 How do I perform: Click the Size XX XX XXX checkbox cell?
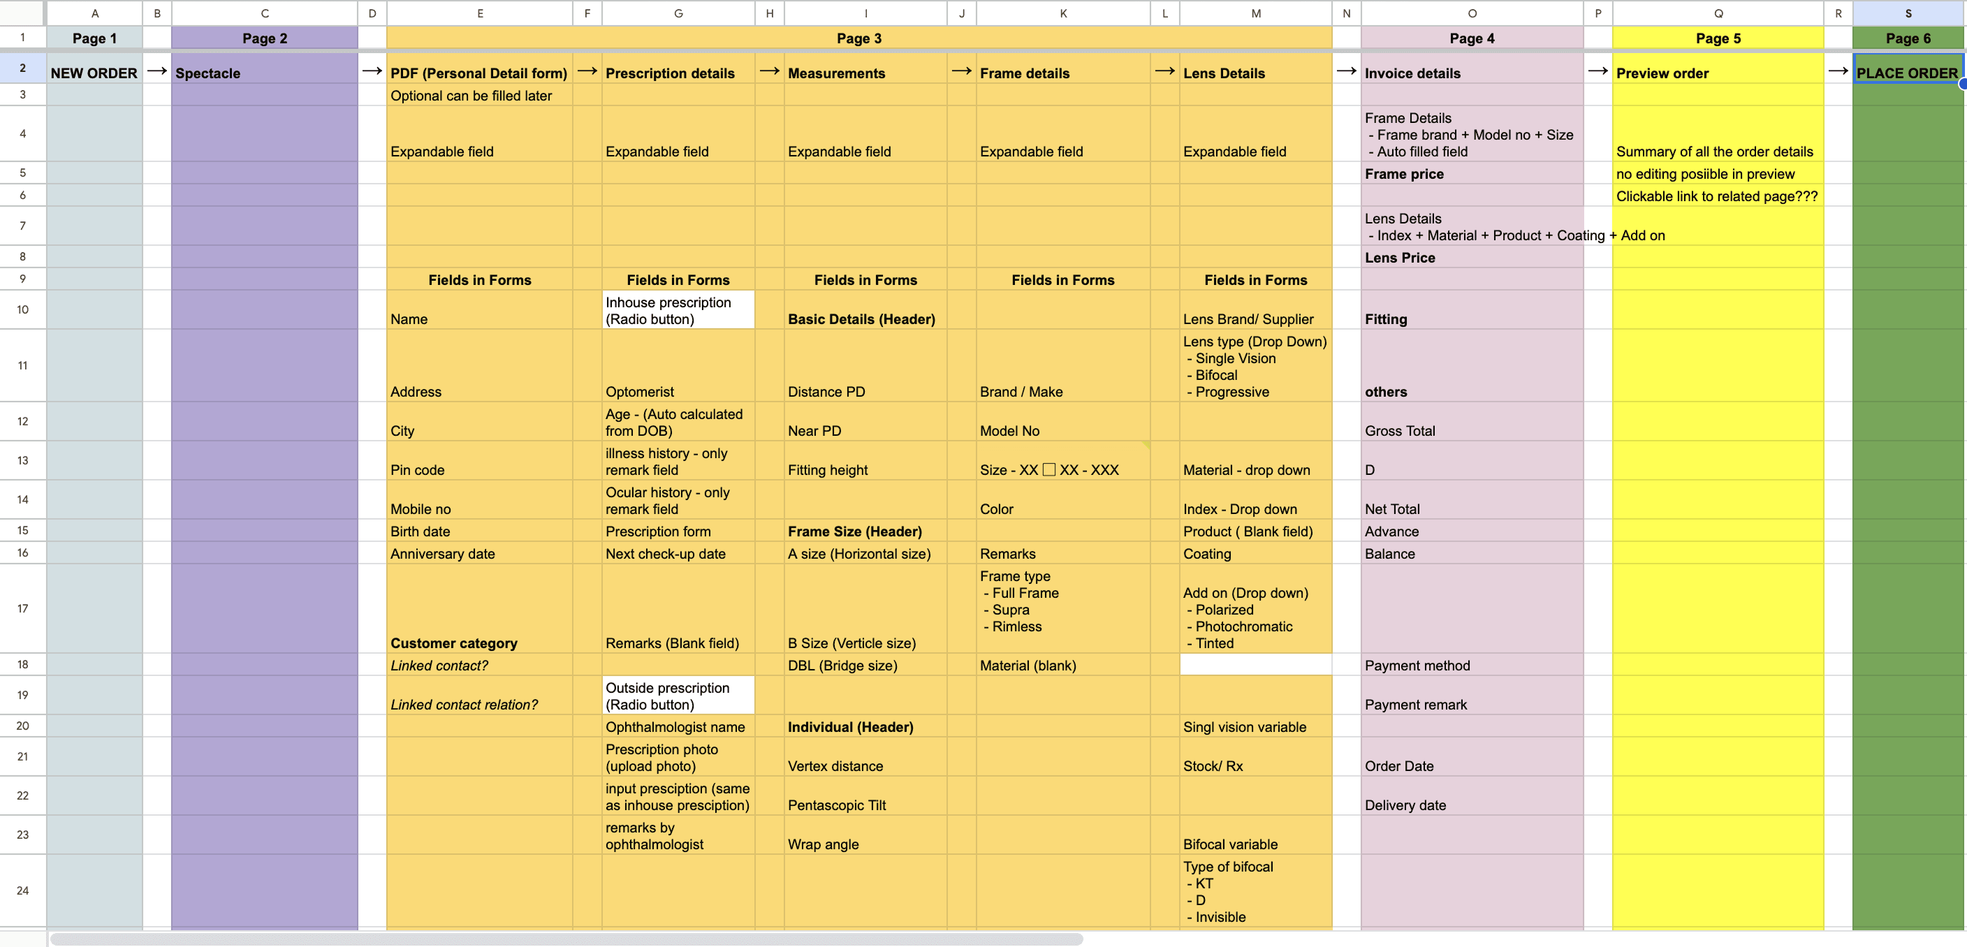tap(1048, 470)
